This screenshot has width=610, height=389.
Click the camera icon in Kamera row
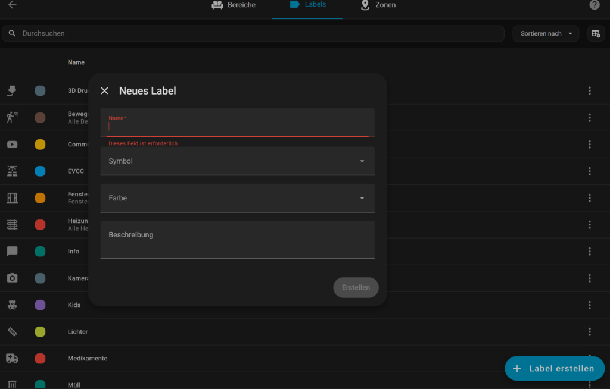[12, 278]
